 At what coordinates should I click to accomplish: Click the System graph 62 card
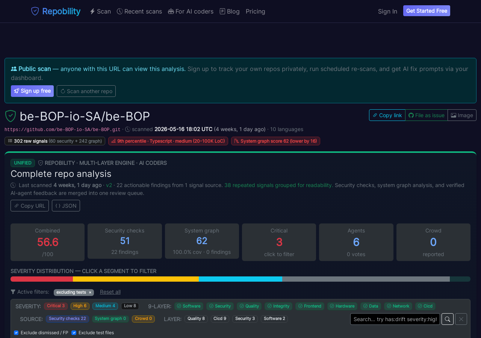pyautogui.click(x=202, y=241)
